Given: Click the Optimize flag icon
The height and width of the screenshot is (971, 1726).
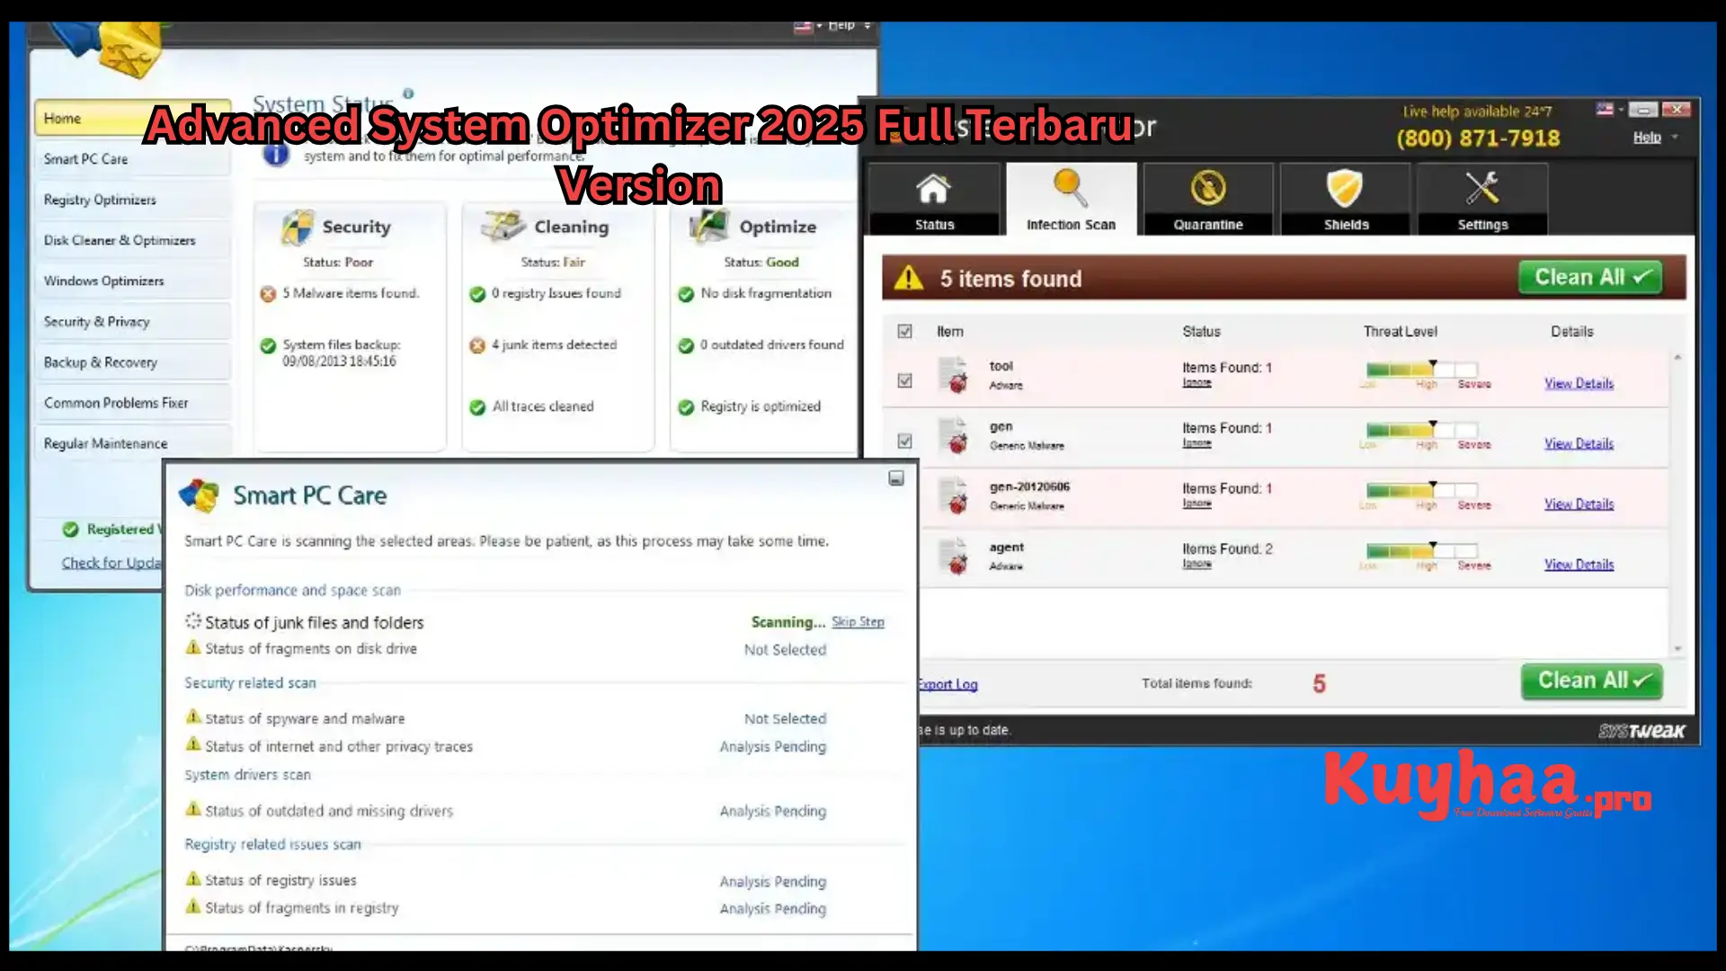Looking at the screenshot, I should (709, 227).
